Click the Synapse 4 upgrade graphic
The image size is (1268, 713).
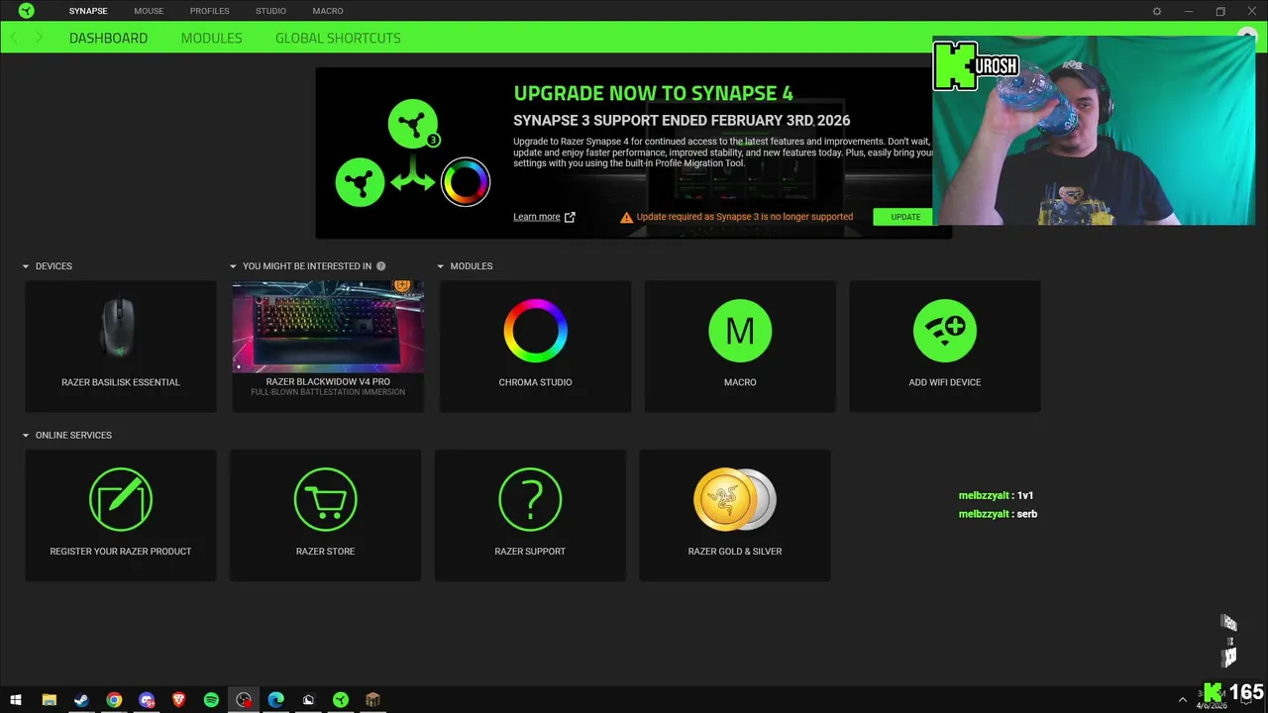pyautogui.click(x=413, y=153)
